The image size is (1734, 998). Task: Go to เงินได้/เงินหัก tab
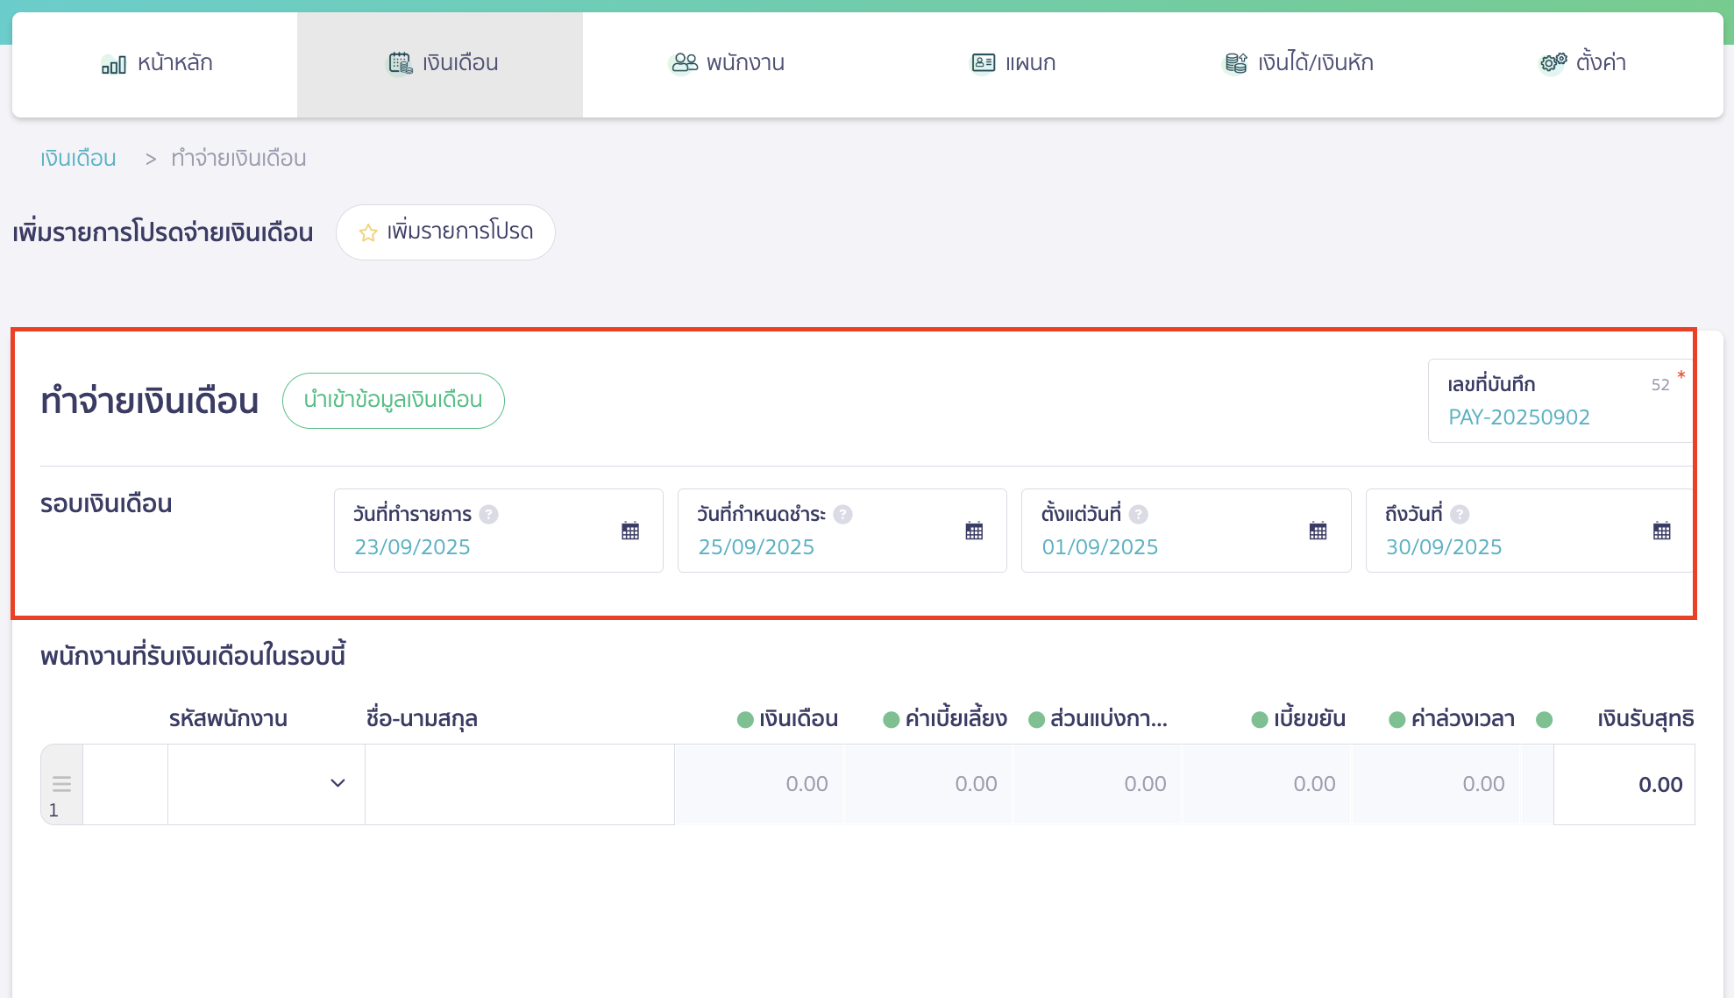point(1298,63)
